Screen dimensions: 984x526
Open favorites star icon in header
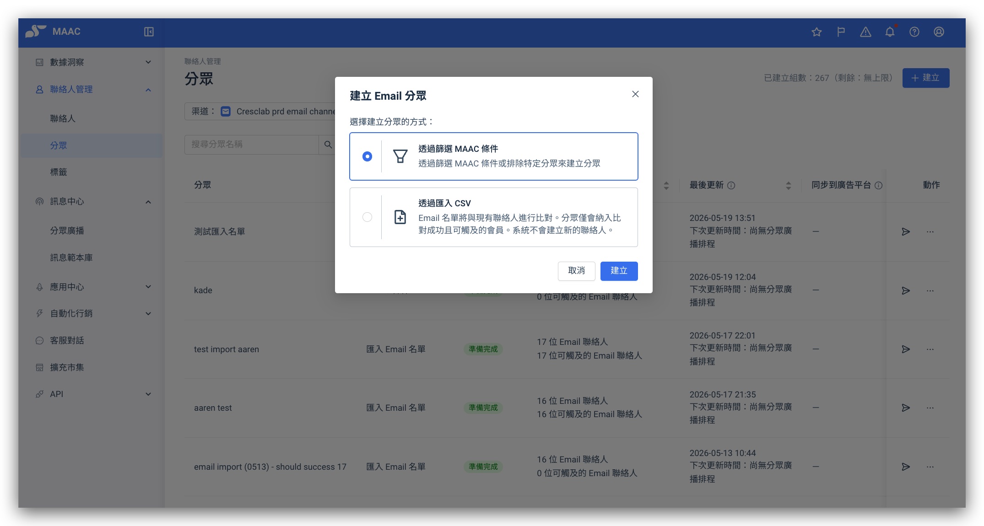click(x=816, y=32)
